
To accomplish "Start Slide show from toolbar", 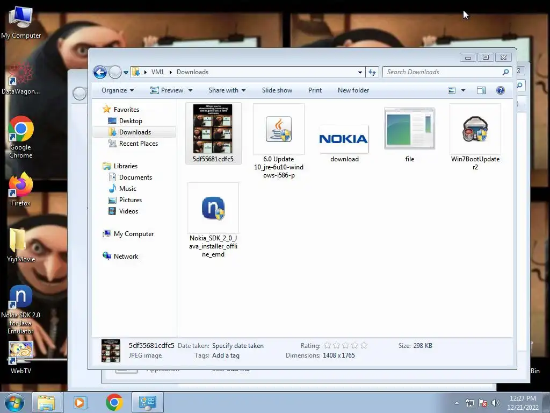I will (277, 90).
